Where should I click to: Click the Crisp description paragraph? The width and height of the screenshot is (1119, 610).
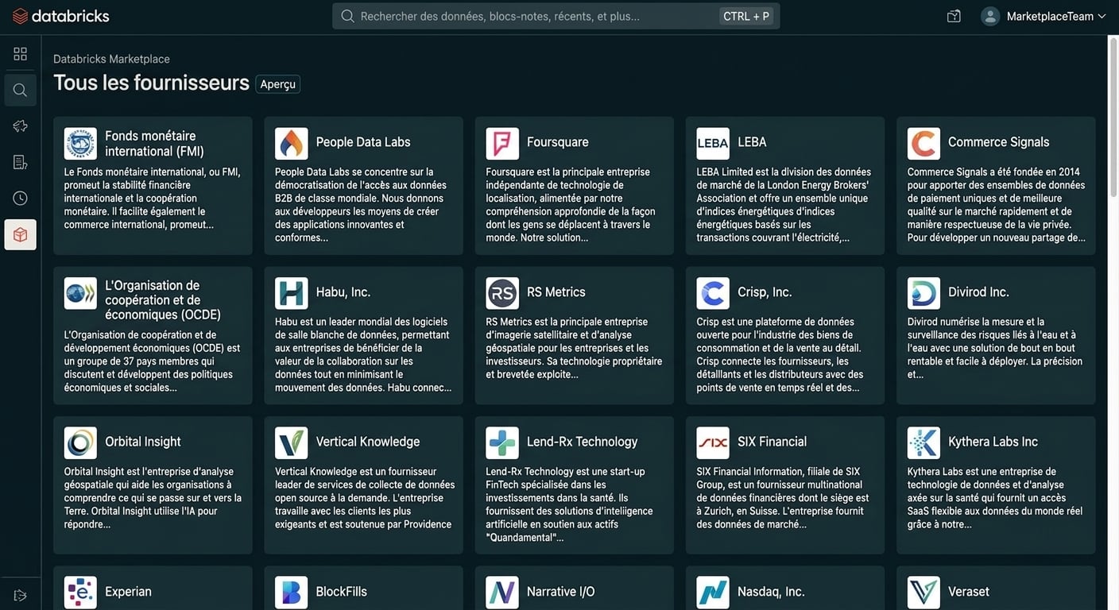(780, 355)
